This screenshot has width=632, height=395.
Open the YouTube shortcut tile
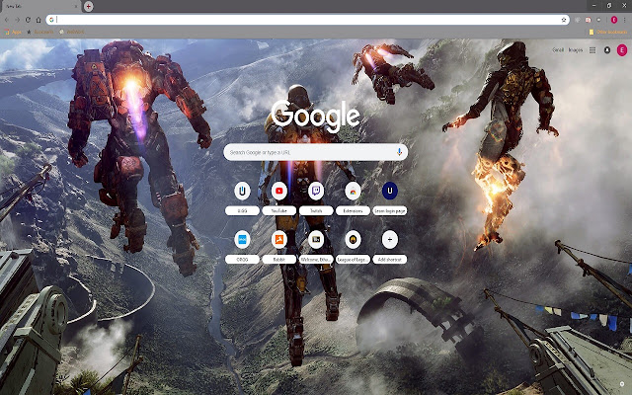point(278,197)
